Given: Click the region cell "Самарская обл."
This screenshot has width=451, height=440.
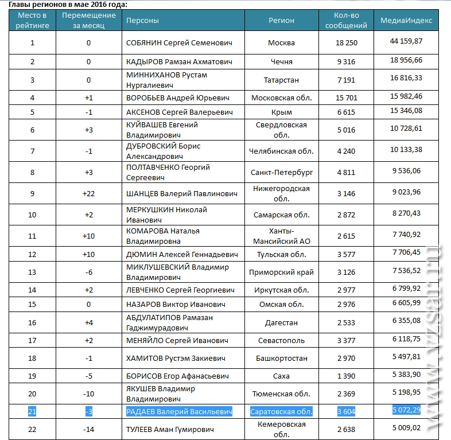Looking at the screenshot, I should point(282,215).
